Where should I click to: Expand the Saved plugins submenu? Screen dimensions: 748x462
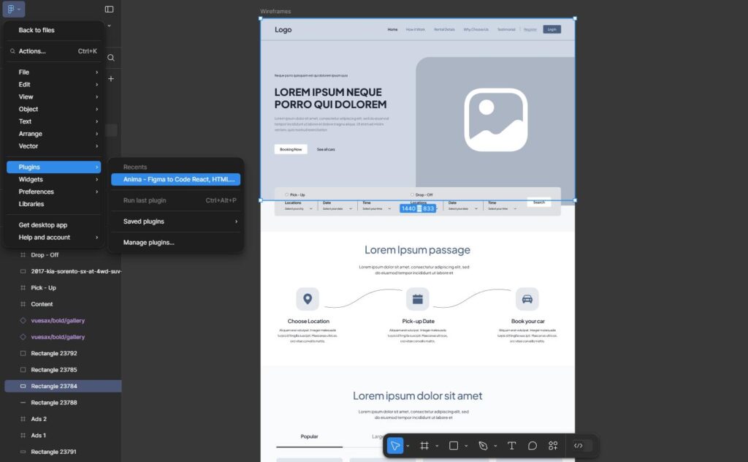pos(143,221)
